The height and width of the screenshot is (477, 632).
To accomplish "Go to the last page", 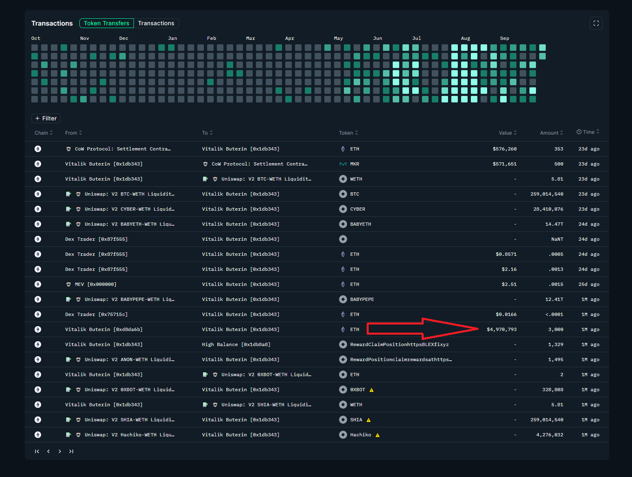I will [x=71, y=451].
